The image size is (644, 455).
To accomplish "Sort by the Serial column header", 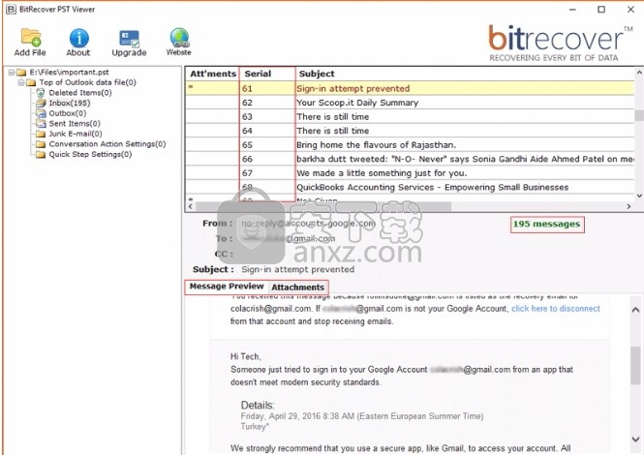I will 267,74.
